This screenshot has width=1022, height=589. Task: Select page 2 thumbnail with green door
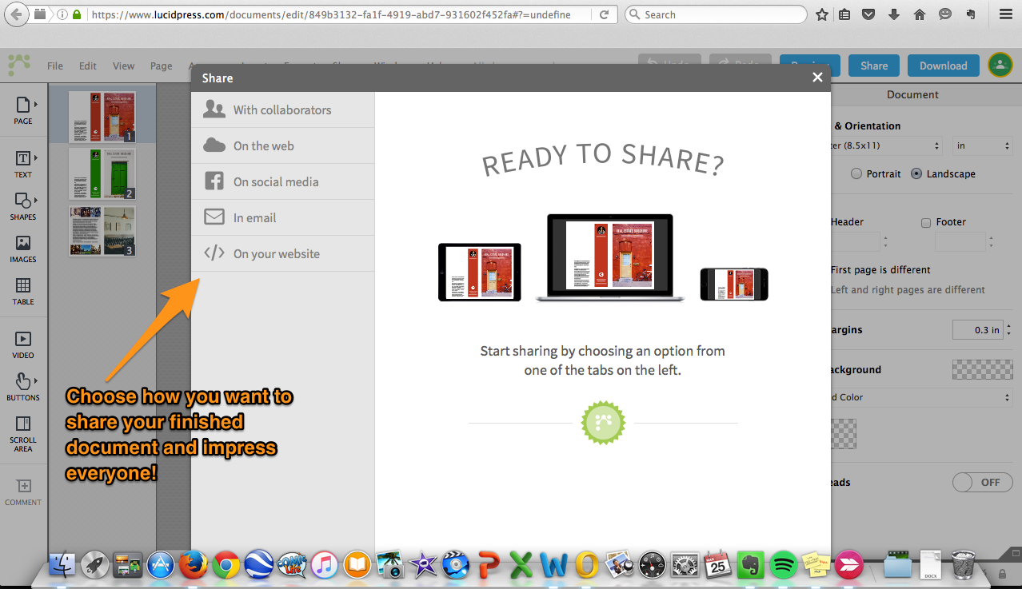click(x=102, y=173)
